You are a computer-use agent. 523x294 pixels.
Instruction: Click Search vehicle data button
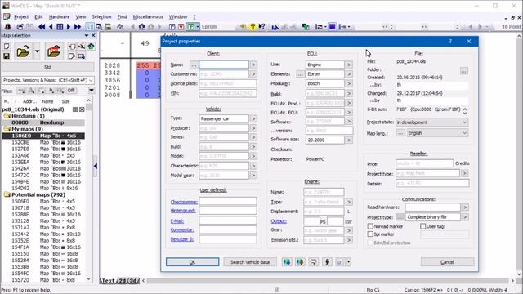point(250,262)
